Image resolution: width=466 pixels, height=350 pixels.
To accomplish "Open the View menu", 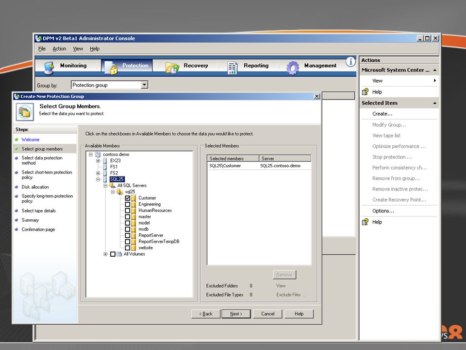I will [x=78, y=49].
